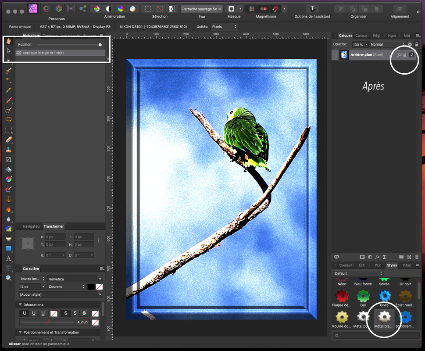Click the Deselect icon
425x351 pixels.
(160, 9)
